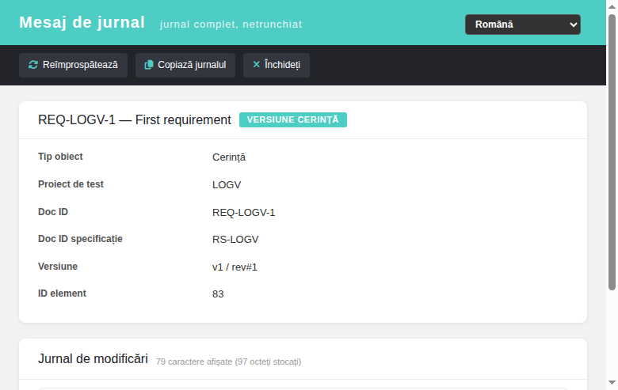
Task: Click the Doc ID value REQ-LOGV-1
Action: pyautogui.click(x=243, y=213)
